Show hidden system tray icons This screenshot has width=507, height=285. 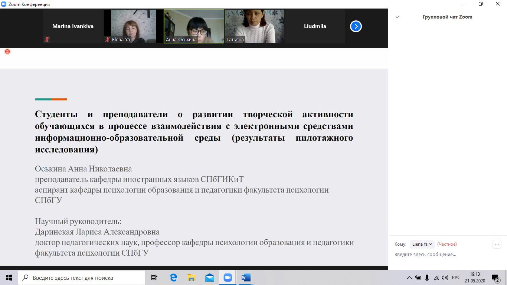pyautogui.click(x=409, y=278)
